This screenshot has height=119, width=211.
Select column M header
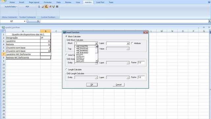point(162,31)
